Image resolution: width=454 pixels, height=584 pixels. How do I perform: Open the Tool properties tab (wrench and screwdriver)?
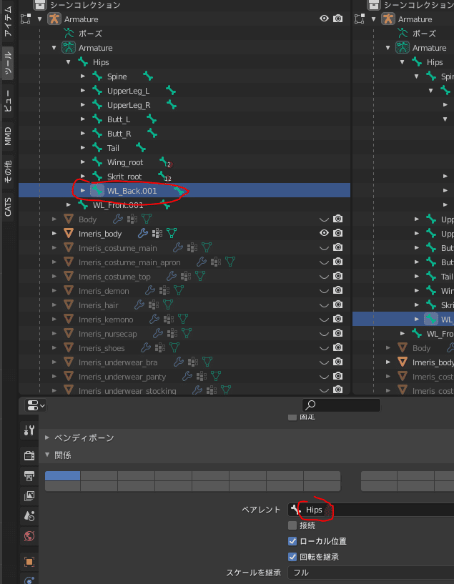[x=29, y=430]
